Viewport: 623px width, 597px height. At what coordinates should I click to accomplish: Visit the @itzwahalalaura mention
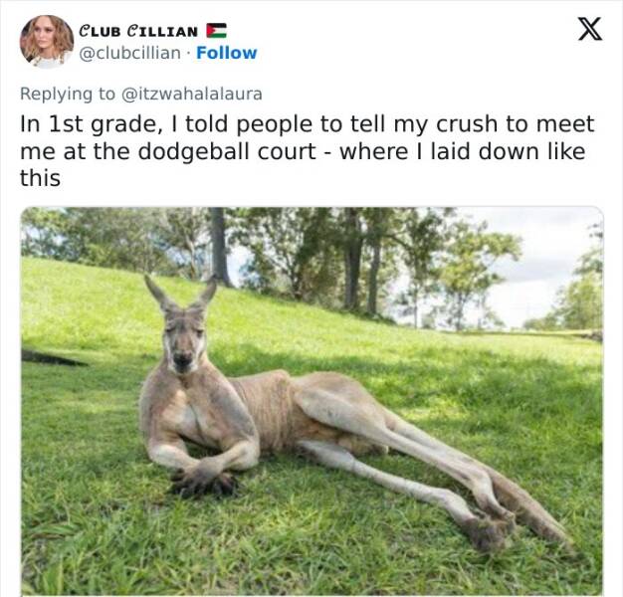(191, 95)
